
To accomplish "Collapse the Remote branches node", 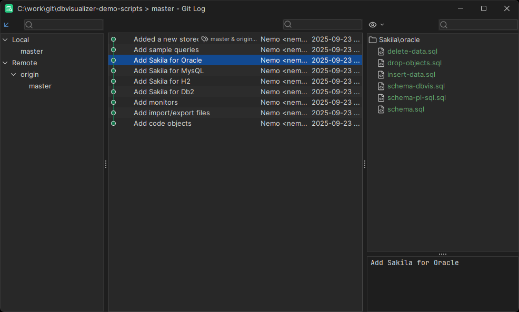I will coord(5,63).
